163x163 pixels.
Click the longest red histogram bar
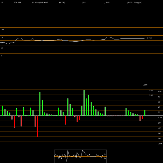point(37,126)
